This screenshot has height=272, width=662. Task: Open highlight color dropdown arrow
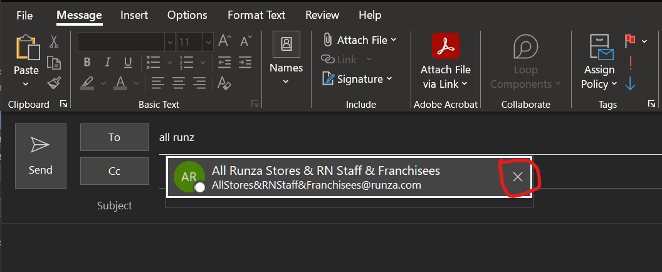tap(103, 83)
